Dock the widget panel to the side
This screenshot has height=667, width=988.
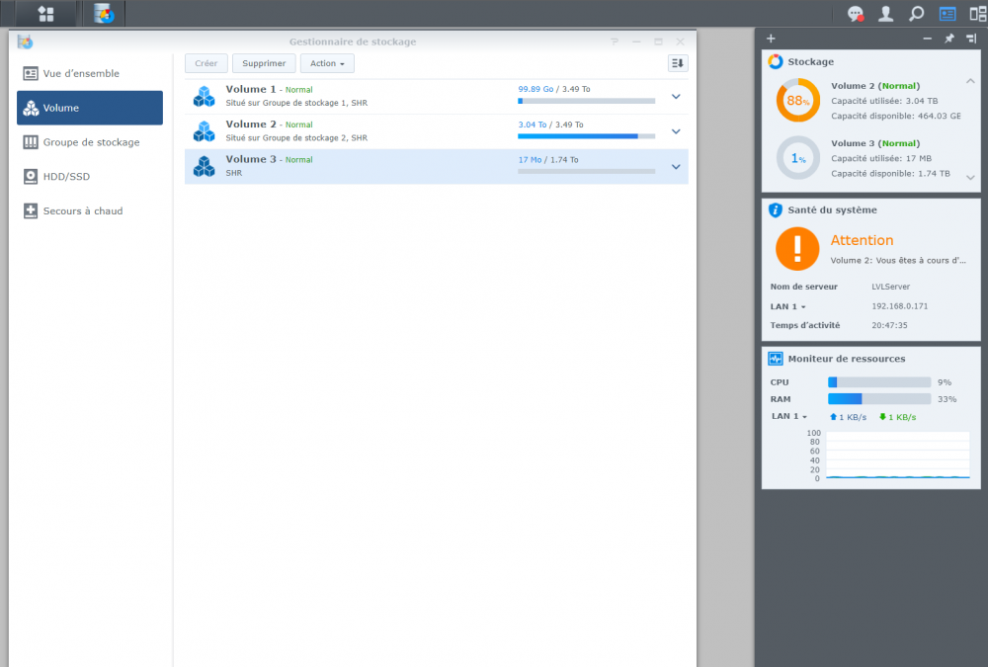[x=971, y=39]
